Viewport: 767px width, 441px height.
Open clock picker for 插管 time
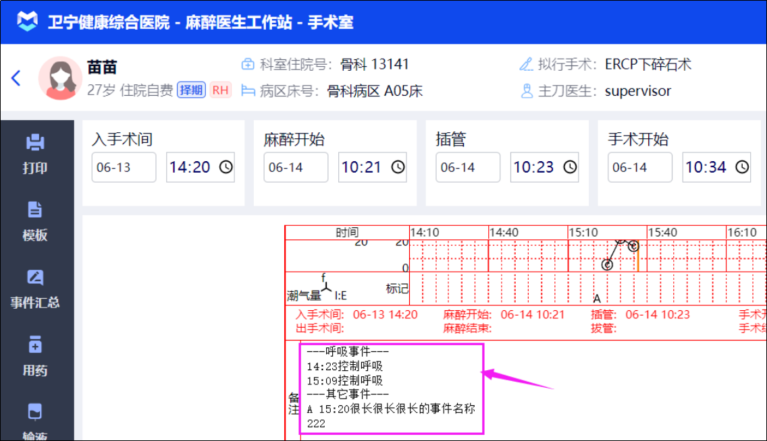coord(570,167)
